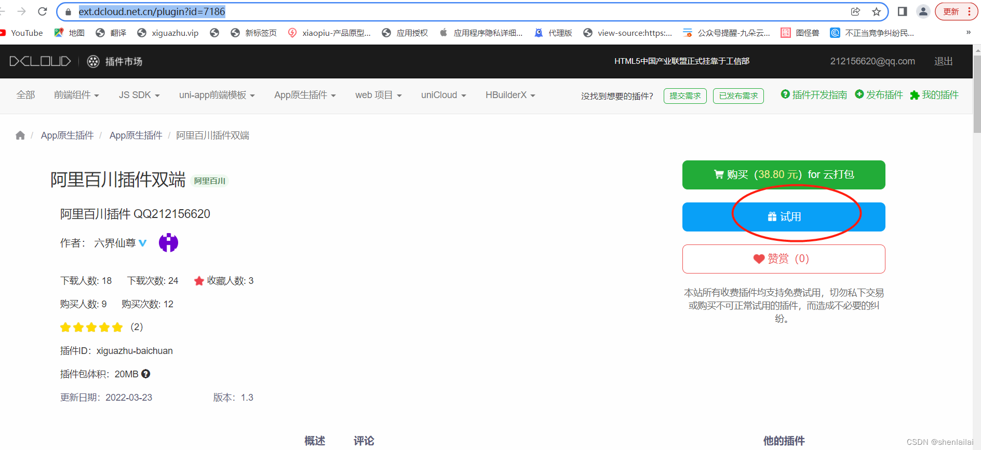Click the first App原生插件 breadcrumb
981x450 pixels.
[x=68, y=135]
